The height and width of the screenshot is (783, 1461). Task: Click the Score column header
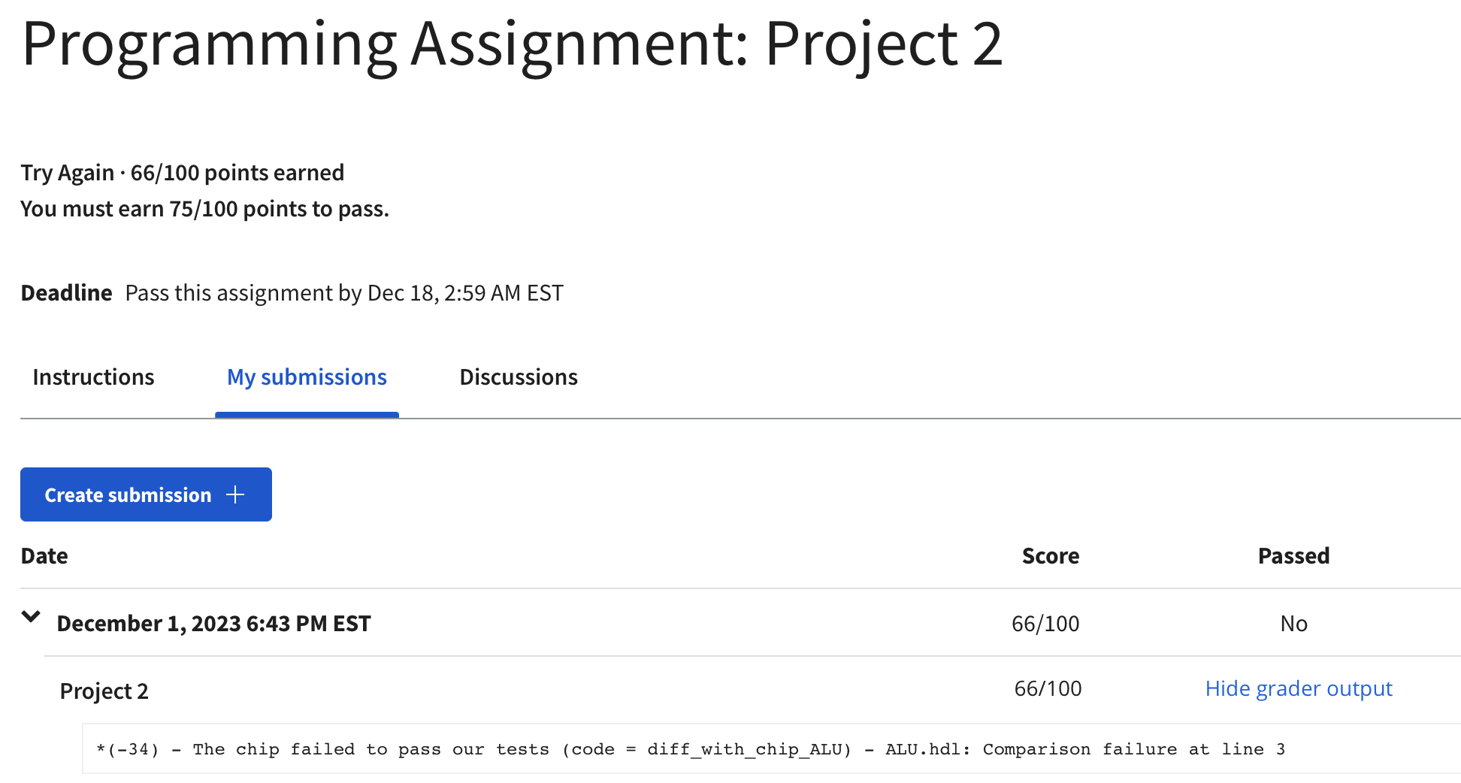coord(1050,556)
